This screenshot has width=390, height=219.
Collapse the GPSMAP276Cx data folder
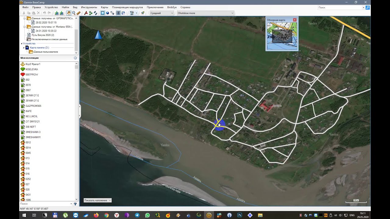(24, 18)
